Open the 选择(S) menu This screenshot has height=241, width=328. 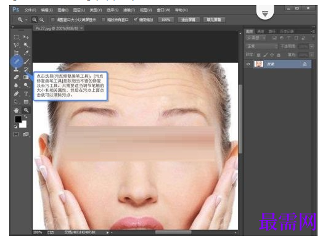112,10
